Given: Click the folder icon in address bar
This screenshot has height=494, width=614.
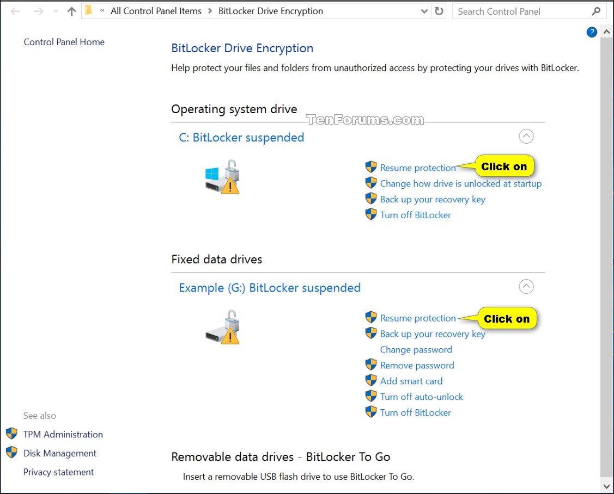Looking at the screenshot, I should coord(89,10).
